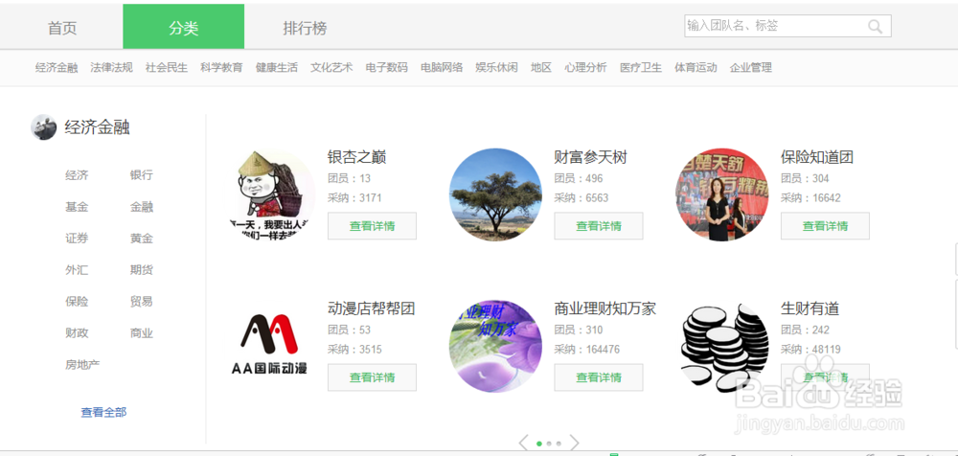
Task: Open the 保险知道团 team title
Action: coord(817,157)
